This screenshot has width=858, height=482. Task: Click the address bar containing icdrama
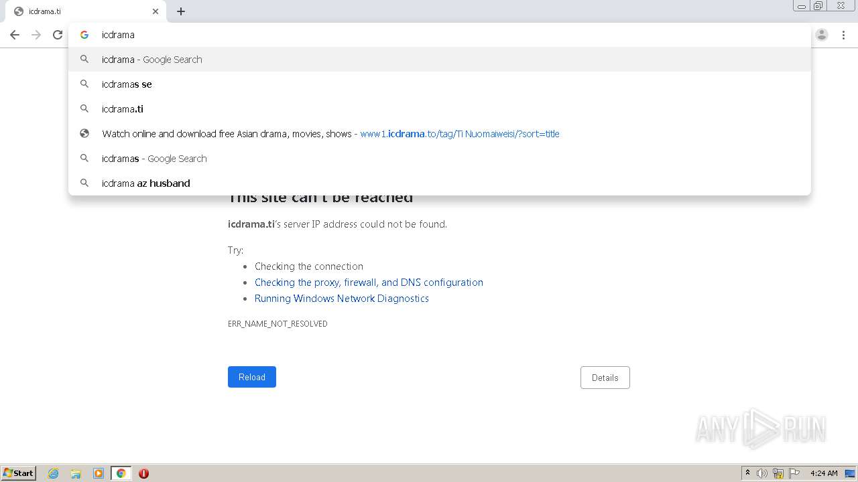point(439,35)
